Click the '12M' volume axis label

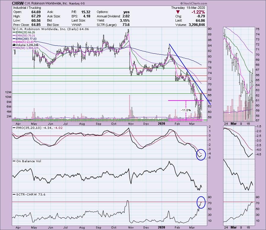(x=8, y=92)
